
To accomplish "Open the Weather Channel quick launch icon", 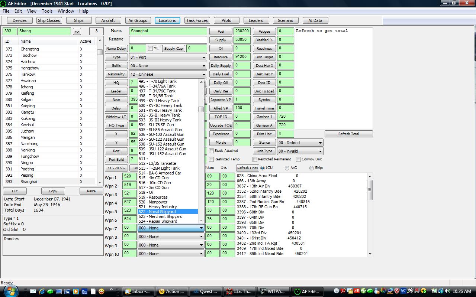I will point(84,291).
